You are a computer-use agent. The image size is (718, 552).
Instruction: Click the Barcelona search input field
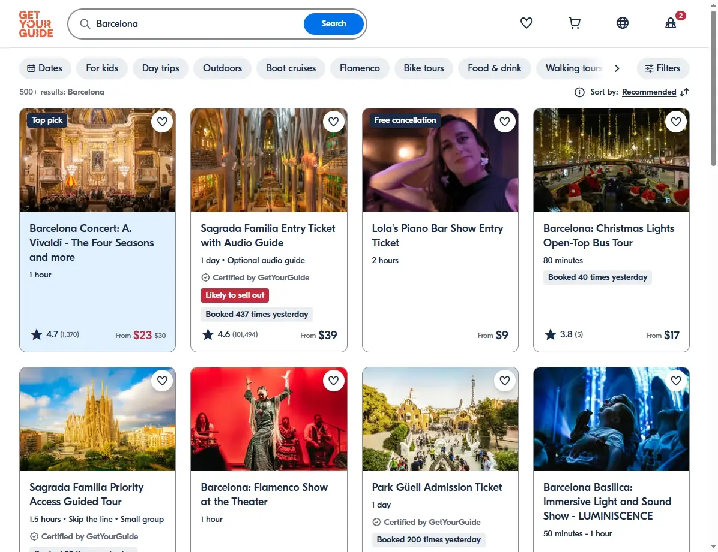pos(197,24)
